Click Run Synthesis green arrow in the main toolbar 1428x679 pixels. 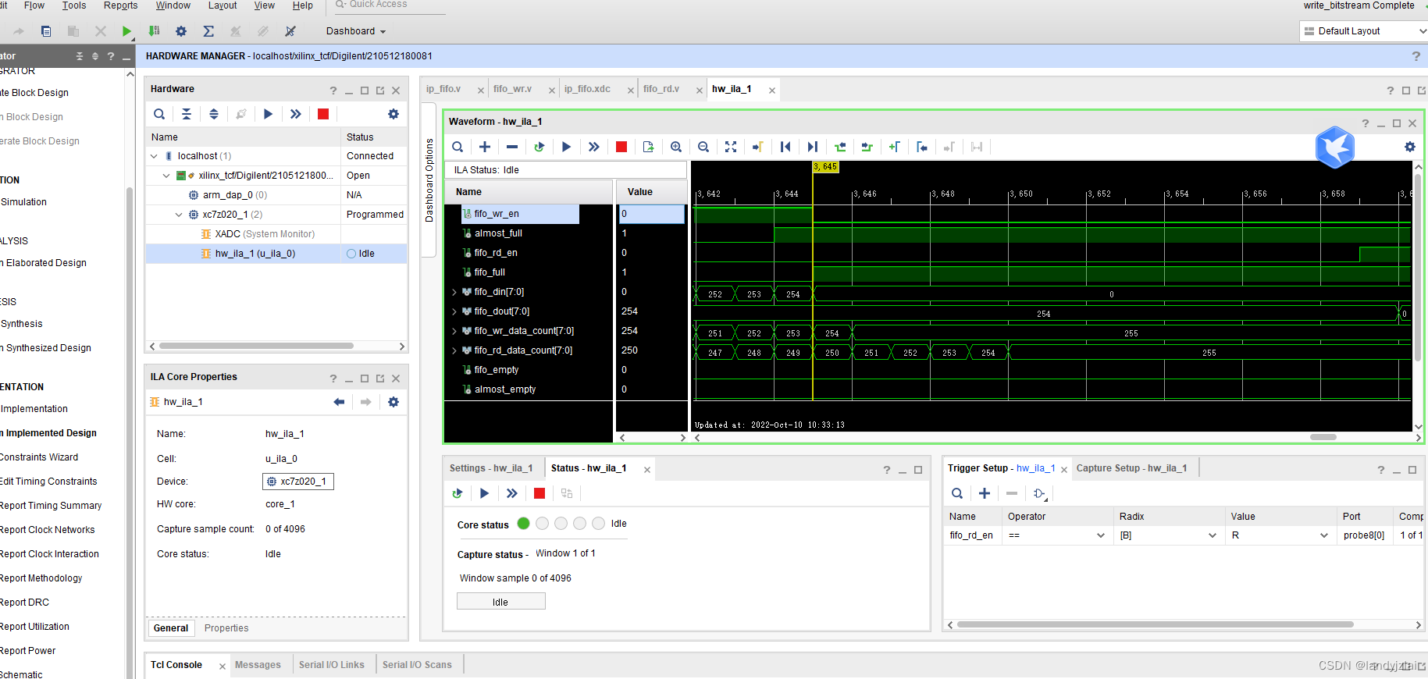tap(126, 31)
